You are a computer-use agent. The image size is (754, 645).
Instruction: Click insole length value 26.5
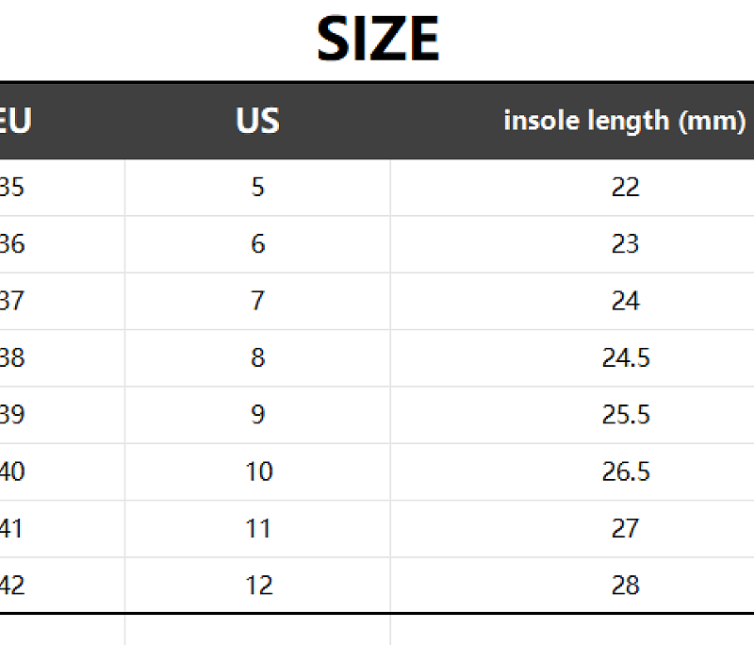[x=626, y=471]
